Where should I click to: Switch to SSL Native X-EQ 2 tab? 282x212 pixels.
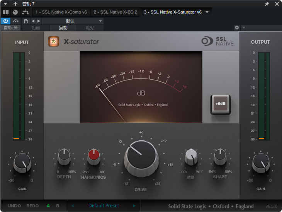point(115,12)
